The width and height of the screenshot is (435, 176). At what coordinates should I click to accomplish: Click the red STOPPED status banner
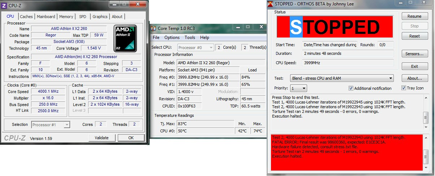coord(335,27)
